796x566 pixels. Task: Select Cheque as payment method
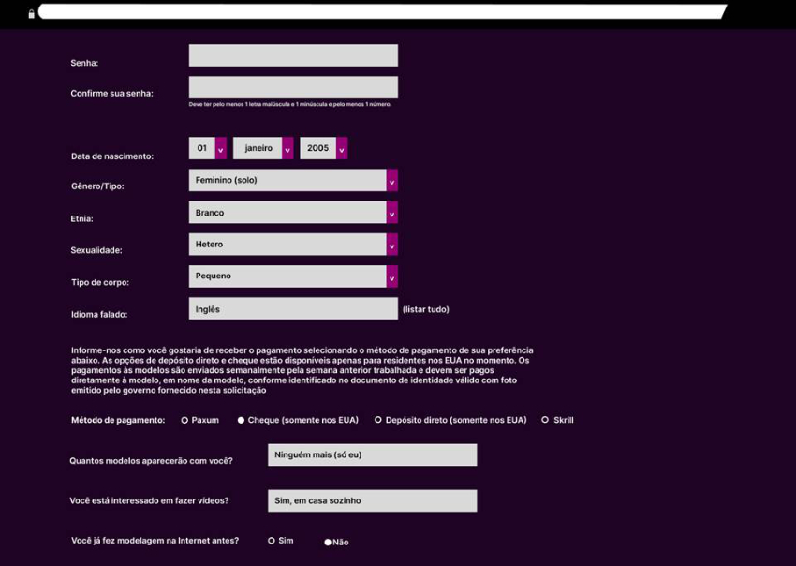point(241,420)
